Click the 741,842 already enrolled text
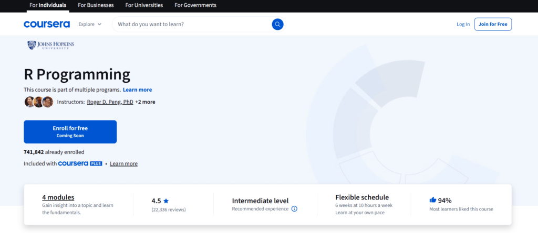Screen dimensions: 538x233 click(54, 152)
